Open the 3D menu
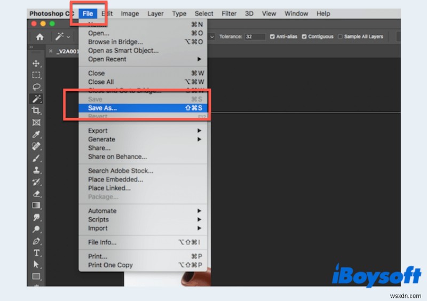Viewport: 427px width, 301px height. point(249,14)
